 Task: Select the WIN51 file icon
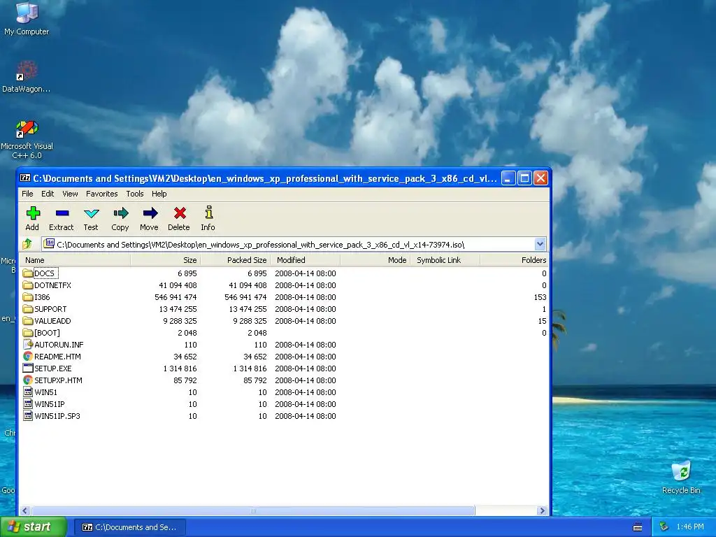28,392
